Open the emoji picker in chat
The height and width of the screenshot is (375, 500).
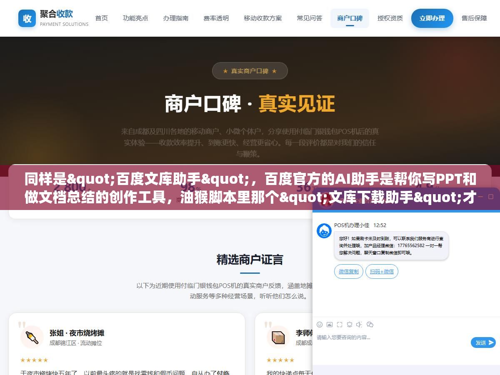[x=320, y=325]
